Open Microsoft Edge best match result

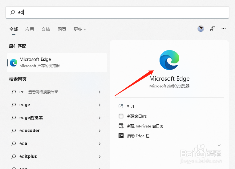[x=57, y=63]
